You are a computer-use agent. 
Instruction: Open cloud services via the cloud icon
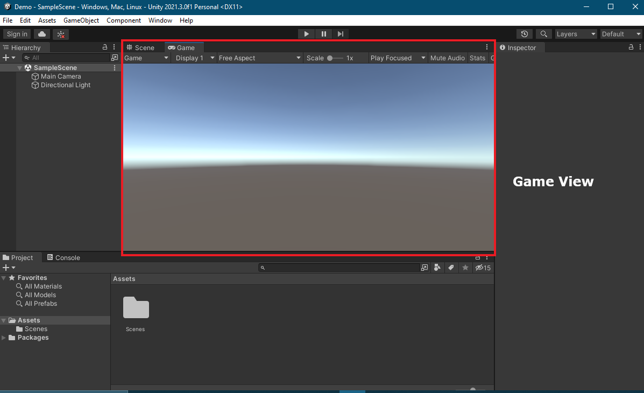[x=42, y=34]
